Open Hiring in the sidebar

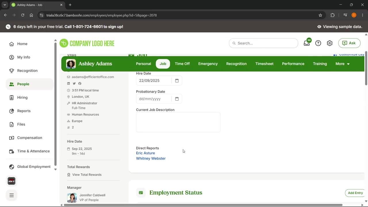(22, 97)
